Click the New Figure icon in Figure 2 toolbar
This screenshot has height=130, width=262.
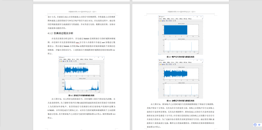(159, 21)
